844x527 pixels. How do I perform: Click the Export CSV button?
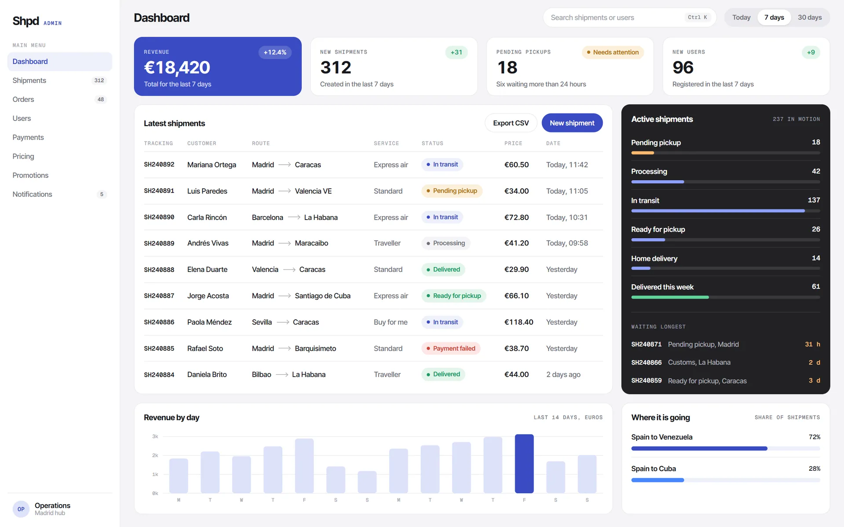(x=511, y=123)
